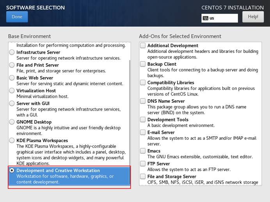
Task: Open the Help! button
Action: 253,17
